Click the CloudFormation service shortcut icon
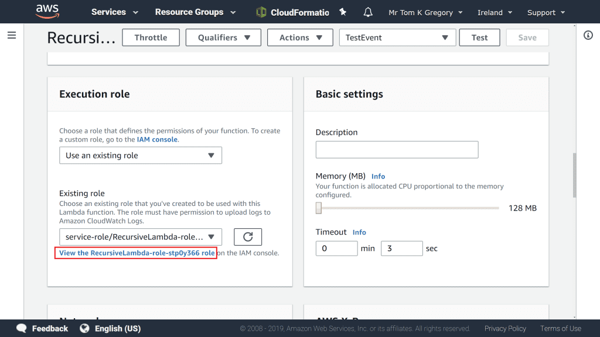Image resolution: width=600 pixels, height=337 pixels. [262, 12]
